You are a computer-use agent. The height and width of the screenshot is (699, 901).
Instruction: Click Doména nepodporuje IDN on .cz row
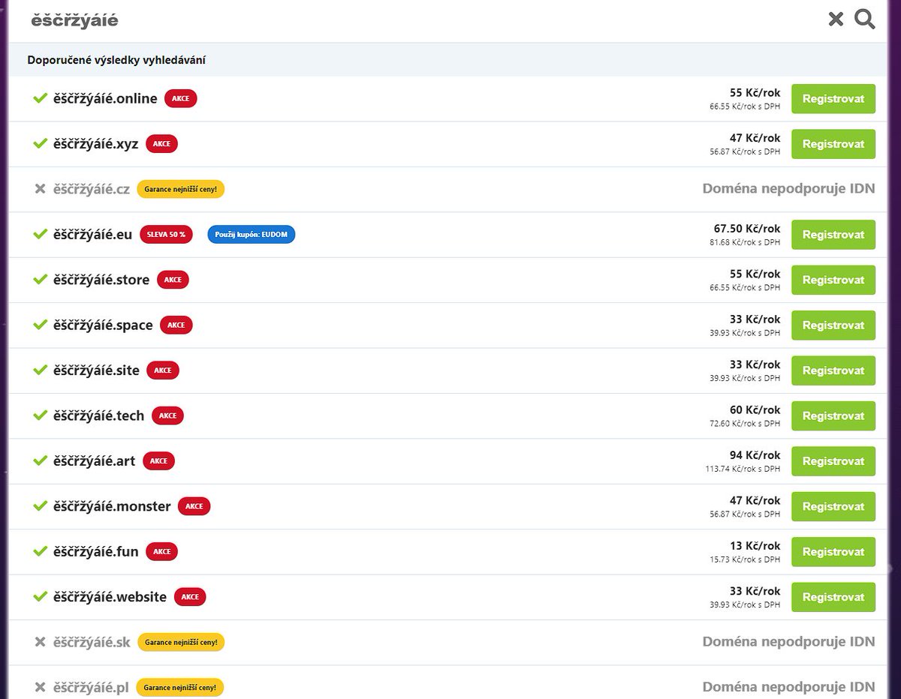point(788,189)
